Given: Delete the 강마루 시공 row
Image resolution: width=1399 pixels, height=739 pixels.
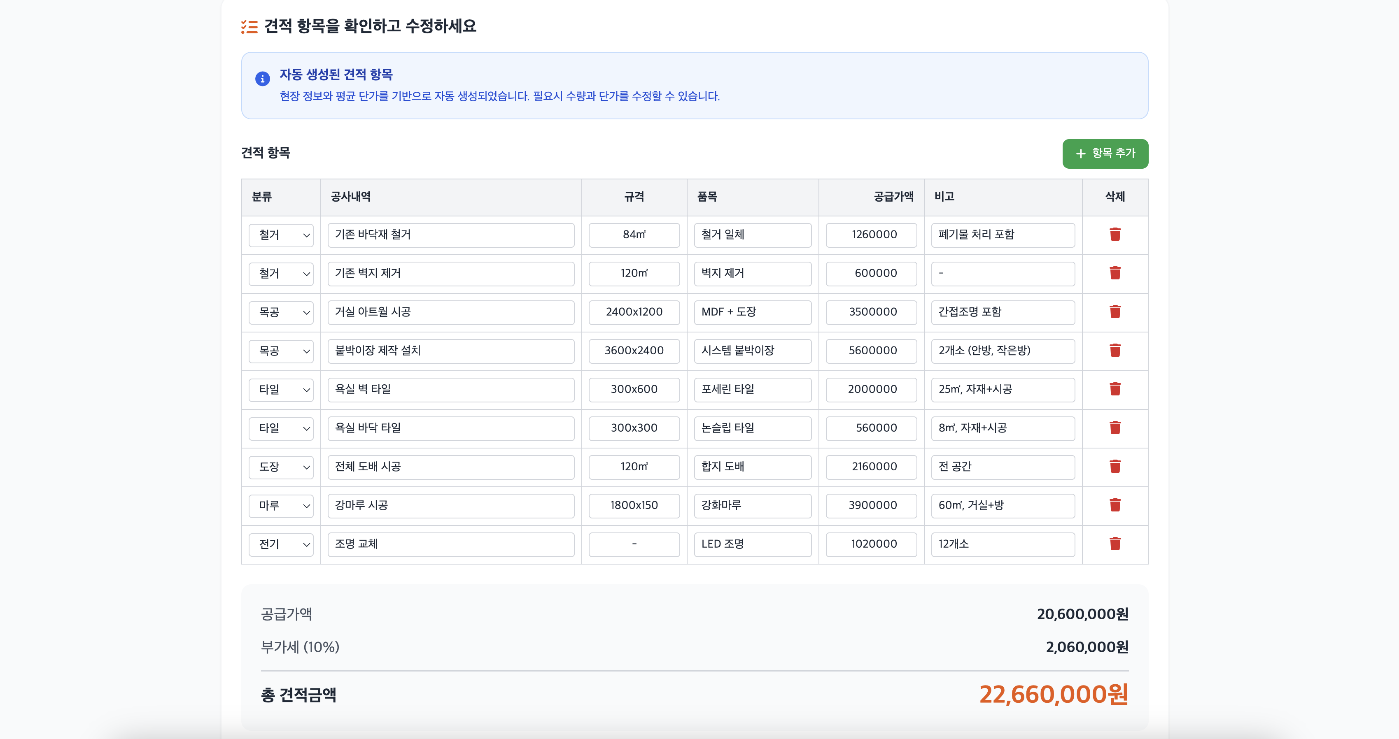Looking at the screenshot, I should 1115,505.
